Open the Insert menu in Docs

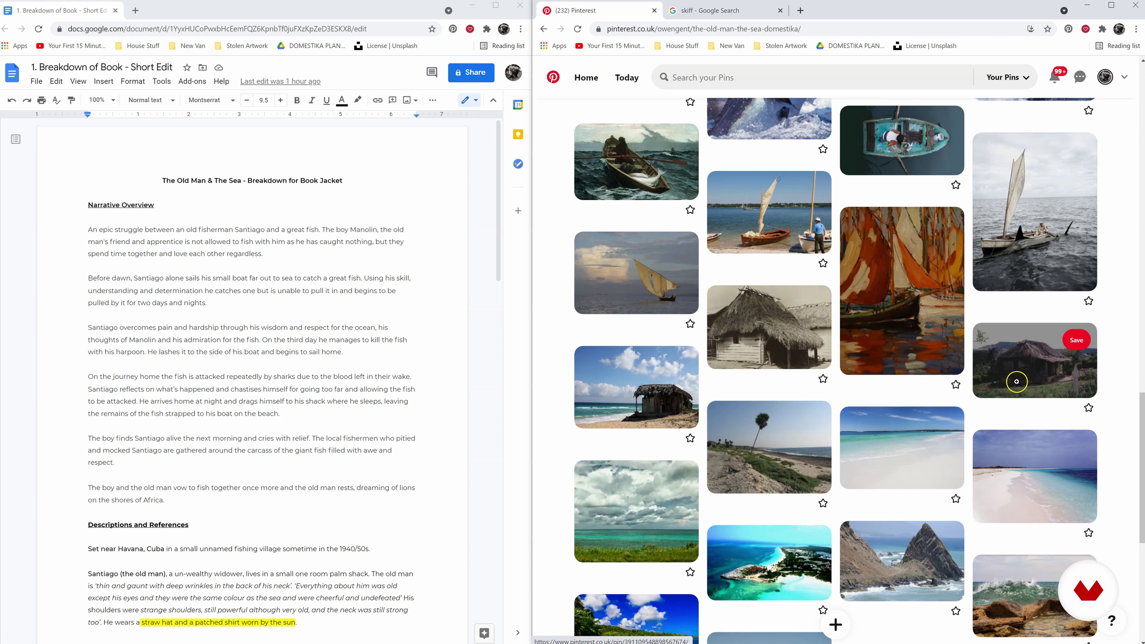(103, 81)
